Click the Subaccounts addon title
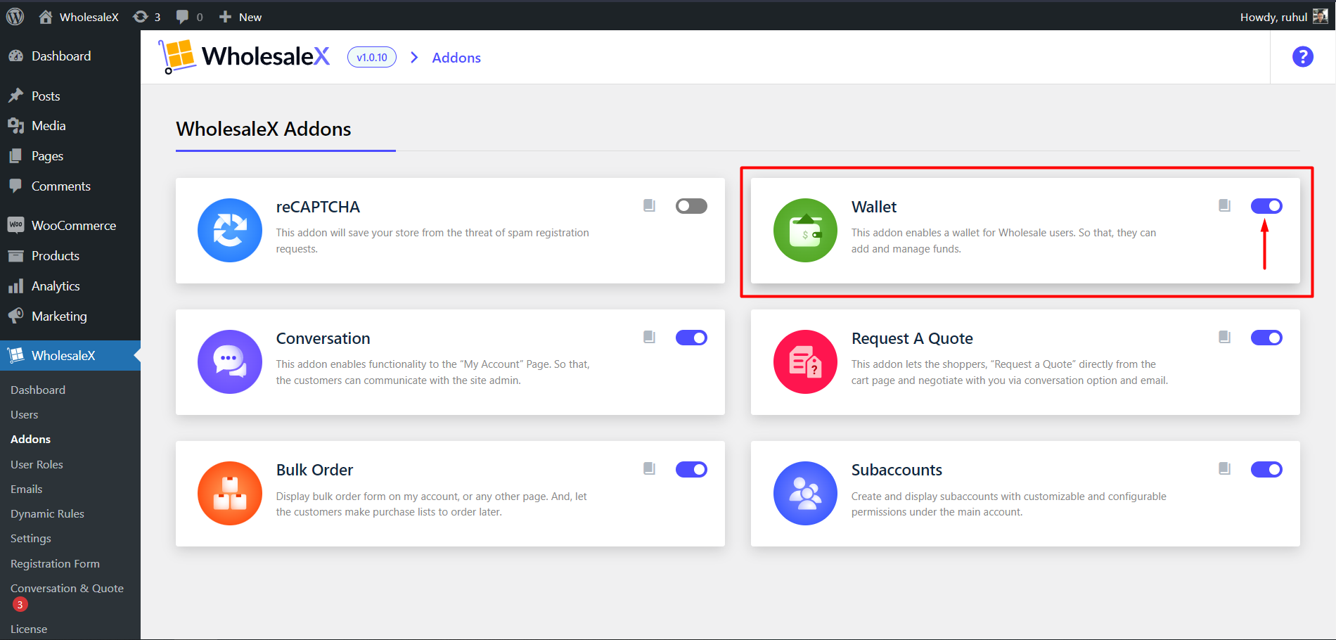 (x=897, y=470)
